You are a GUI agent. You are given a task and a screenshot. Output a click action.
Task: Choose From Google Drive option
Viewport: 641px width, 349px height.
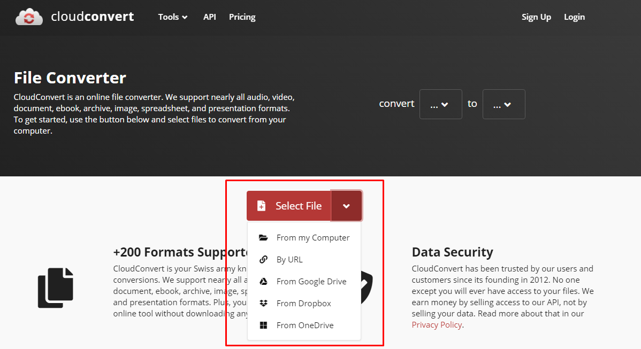click(304, 282)
